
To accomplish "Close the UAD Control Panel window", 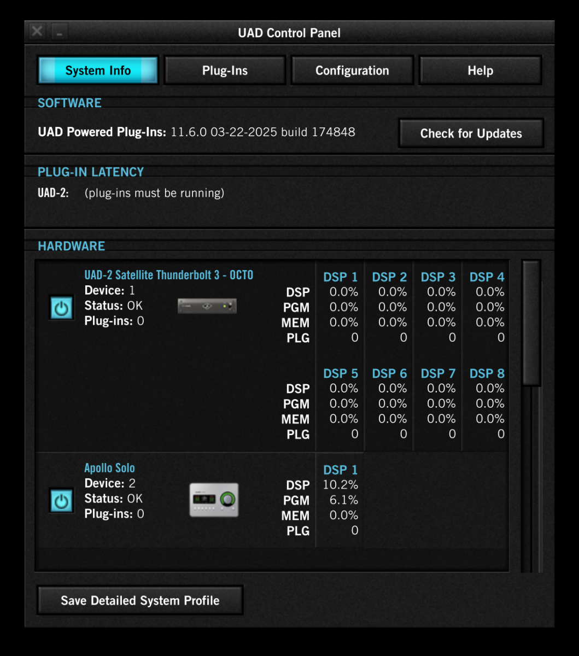I will click(x=37, y=31).
